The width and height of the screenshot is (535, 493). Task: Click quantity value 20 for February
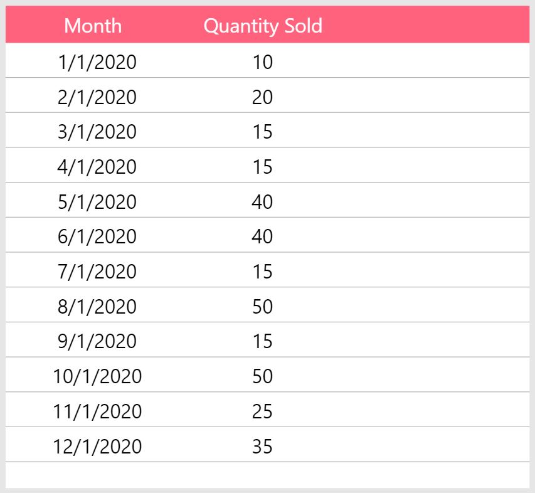[262, 97]
